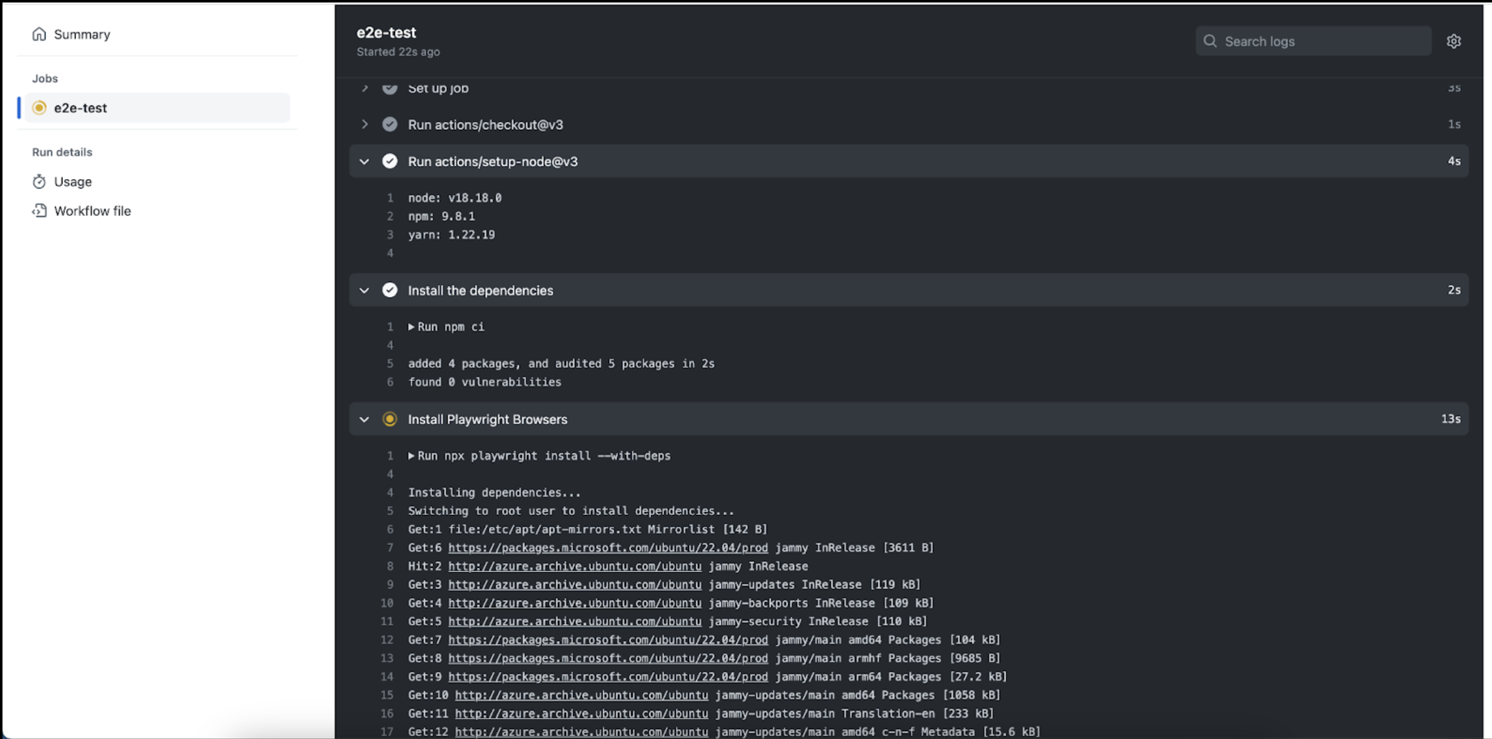The image size is (1492, 739).
Task: Collapse the Run actions/setup-node@v3 step
Action: (x=365, y=162)
